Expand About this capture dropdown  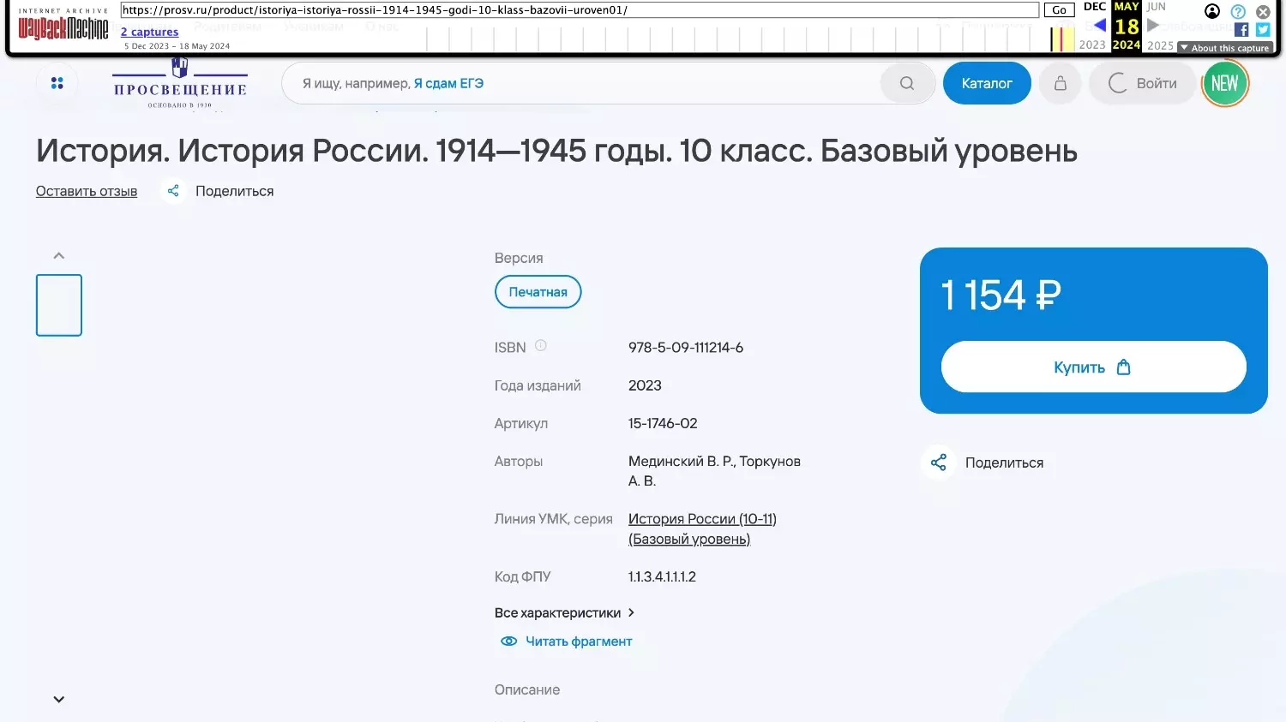tap(1224, 48)
